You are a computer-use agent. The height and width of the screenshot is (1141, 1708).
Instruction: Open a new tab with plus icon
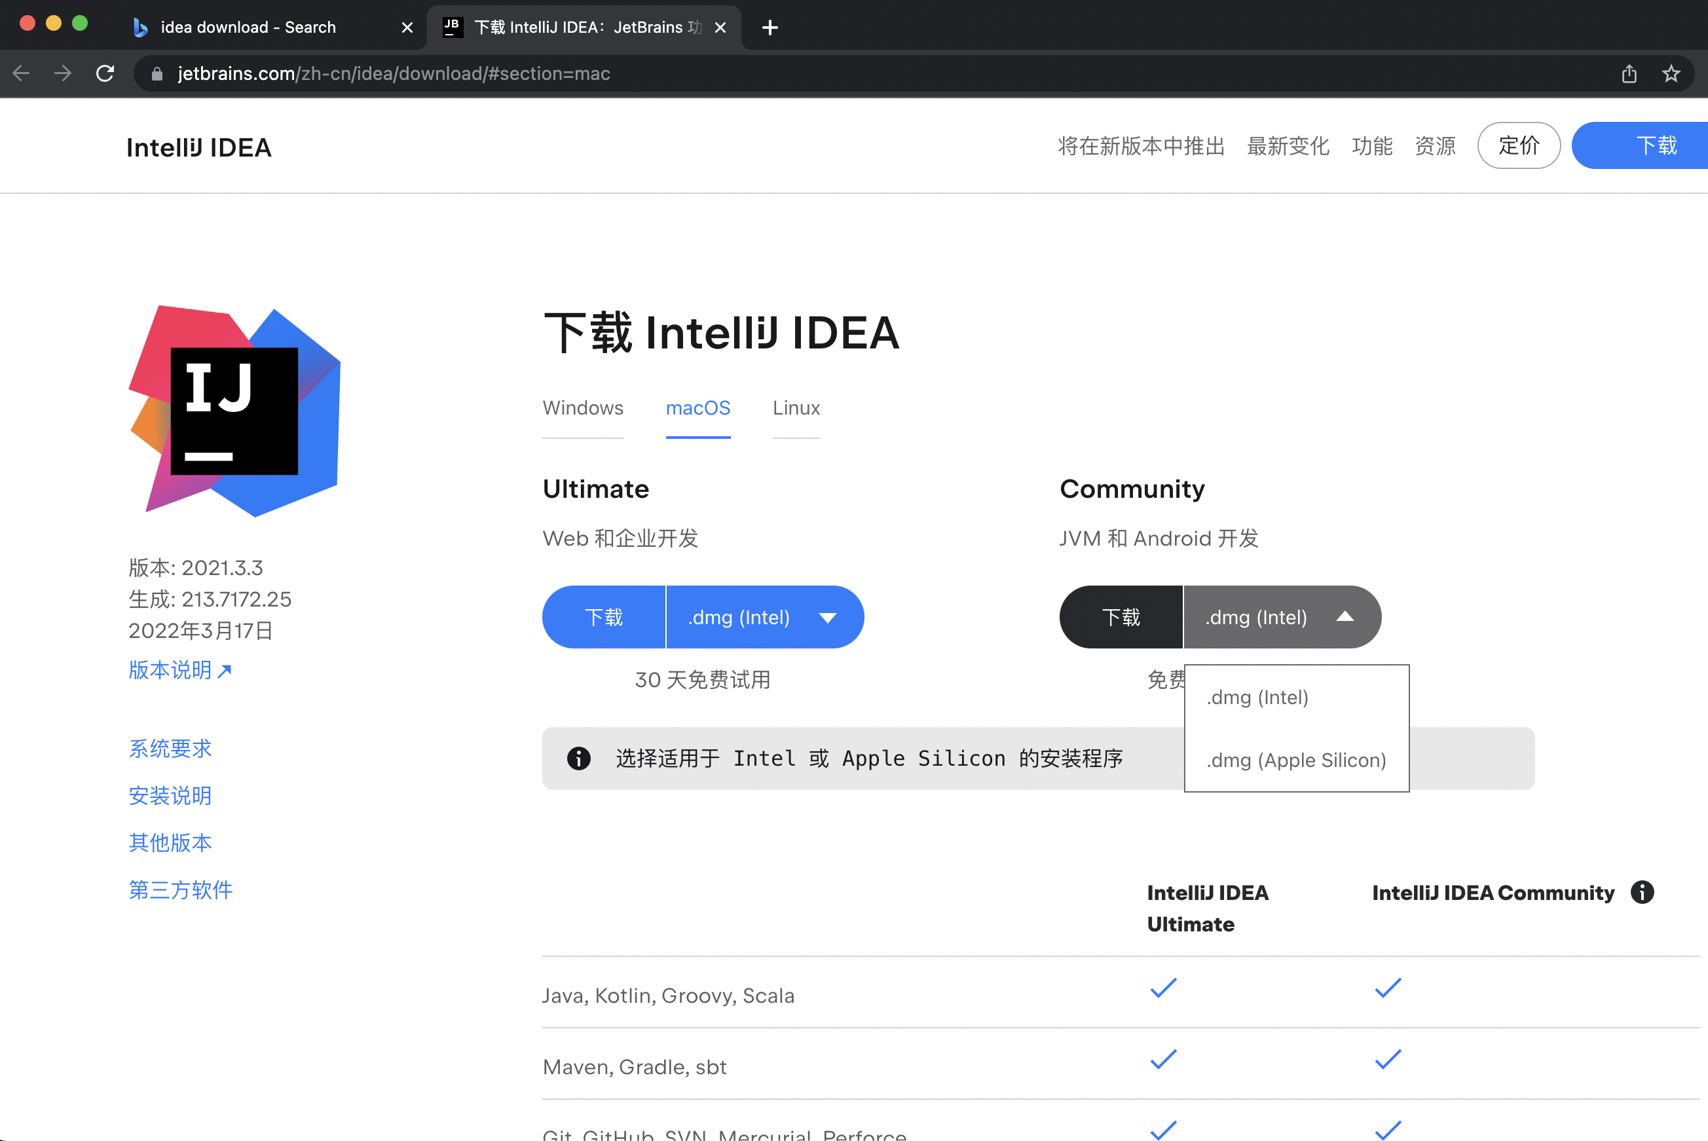click(770, 28)
